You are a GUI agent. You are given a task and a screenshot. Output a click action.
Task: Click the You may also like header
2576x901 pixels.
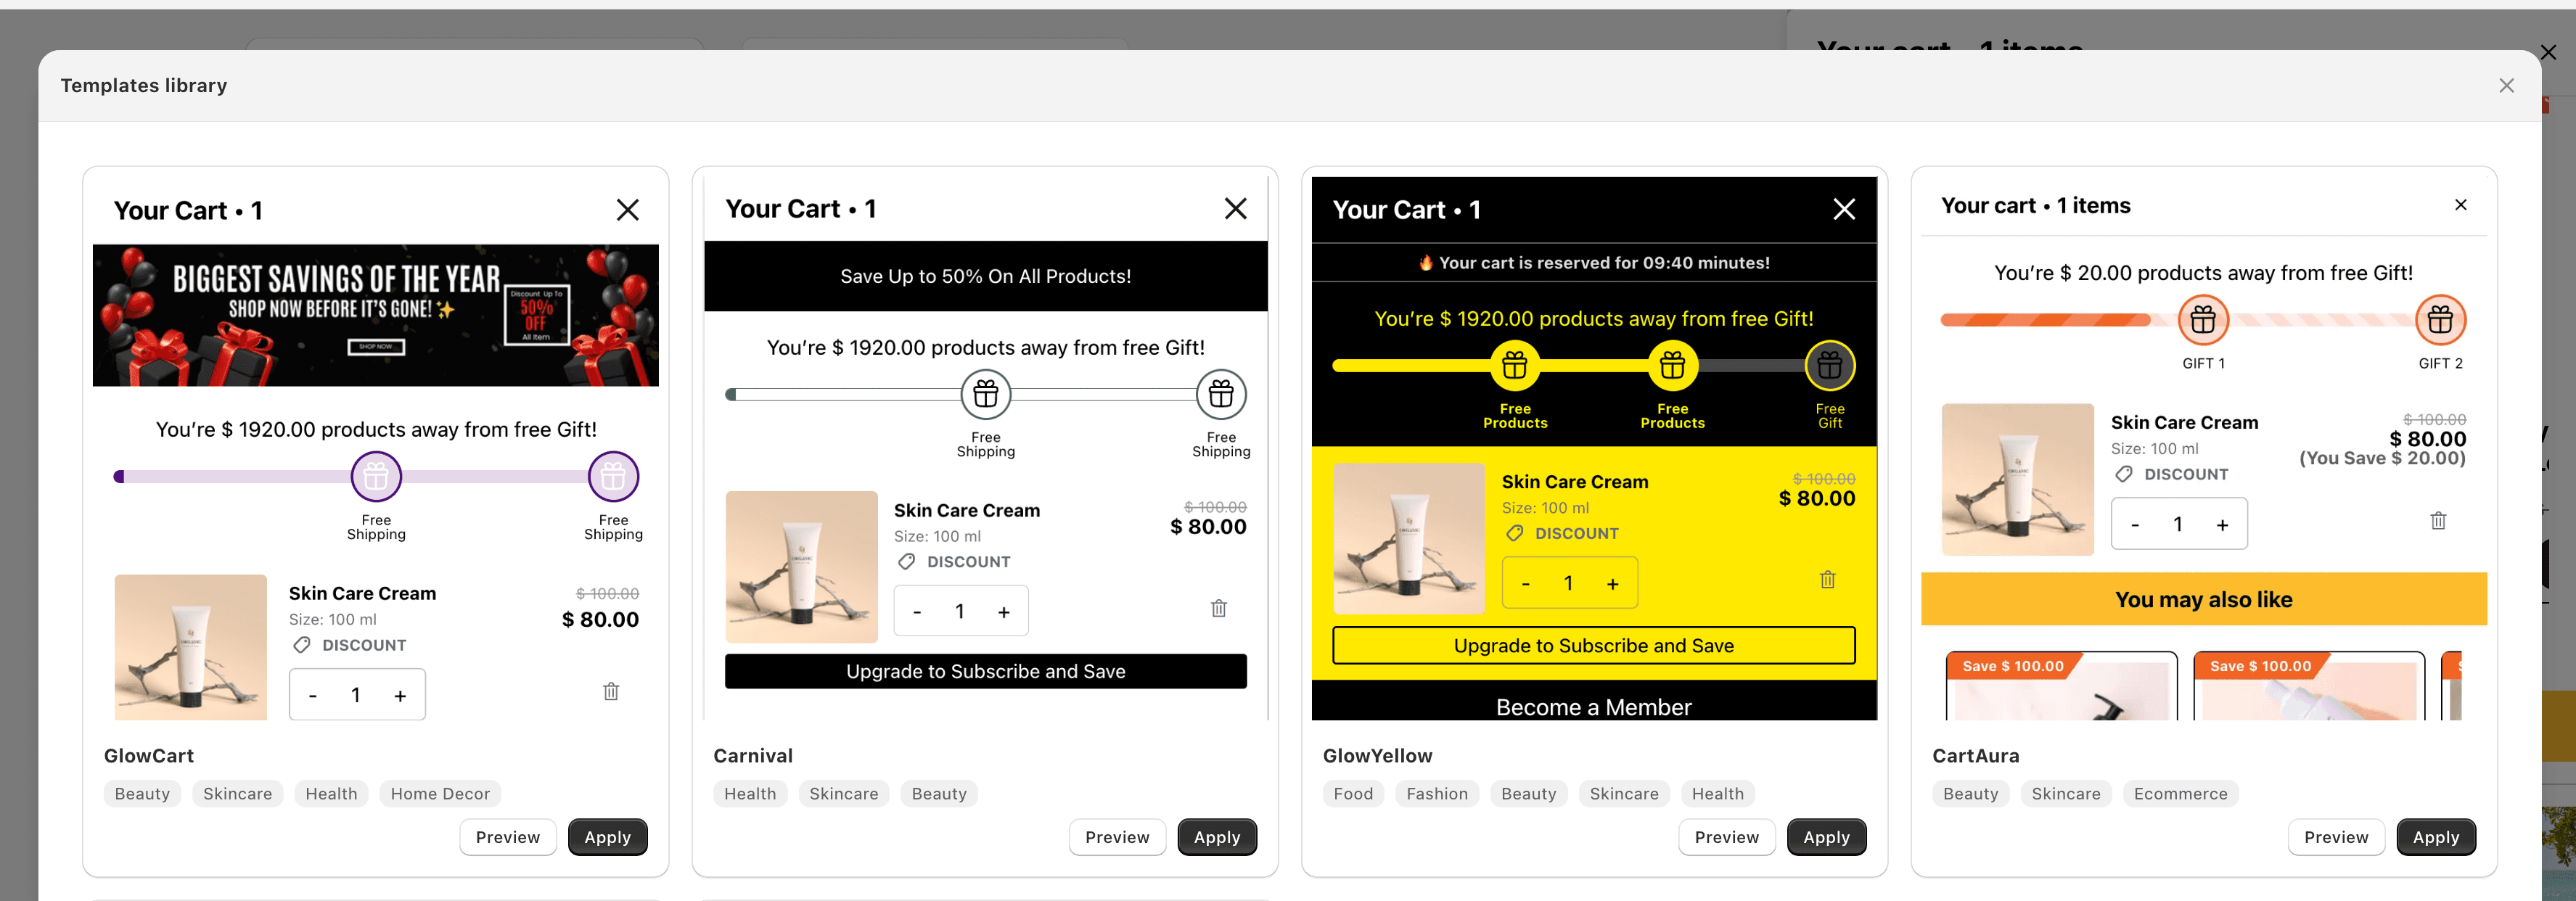point(2204,599)
